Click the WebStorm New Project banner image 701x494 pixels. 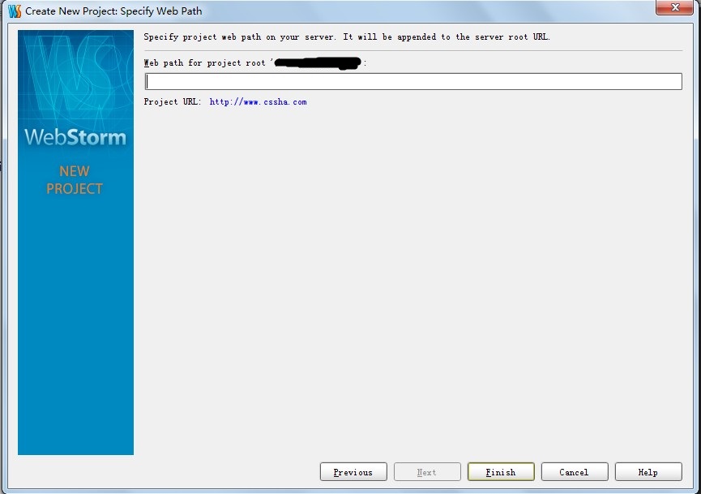pos(75,242)
